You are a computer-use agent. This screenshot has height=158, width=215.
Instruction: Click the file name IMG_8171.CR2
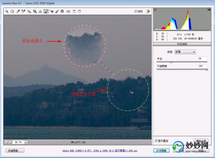click(x=78, y=142)
